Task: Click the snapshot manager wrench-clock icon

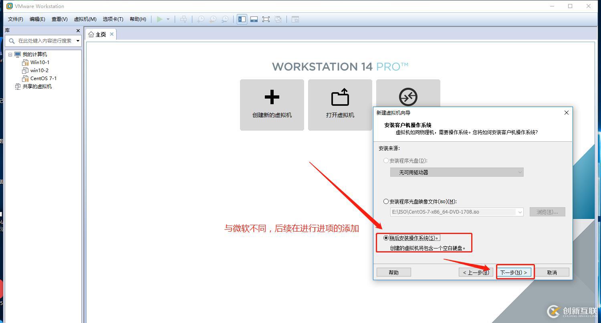Action: [x=225, y=19]
